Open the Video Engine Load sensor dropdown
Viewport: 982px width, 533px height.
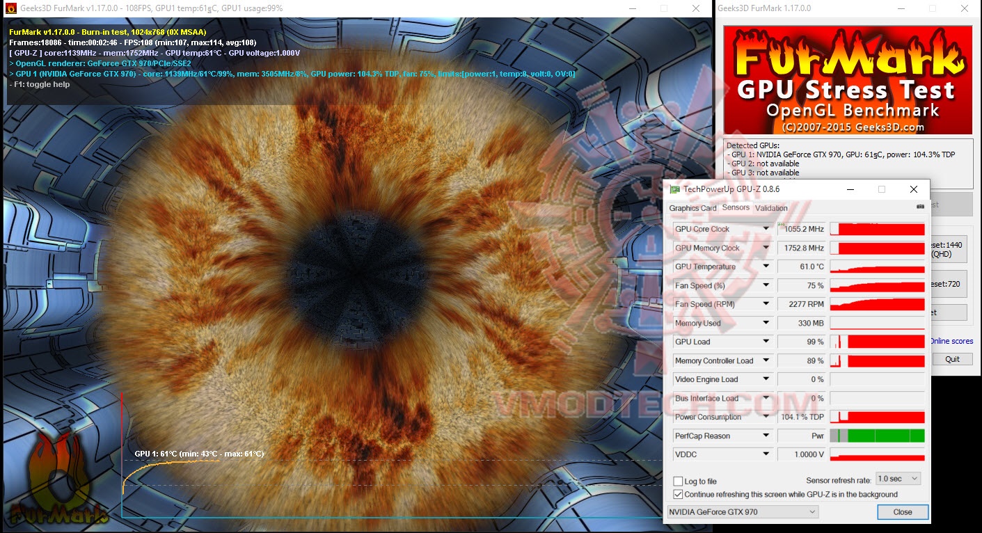point(766,379)
